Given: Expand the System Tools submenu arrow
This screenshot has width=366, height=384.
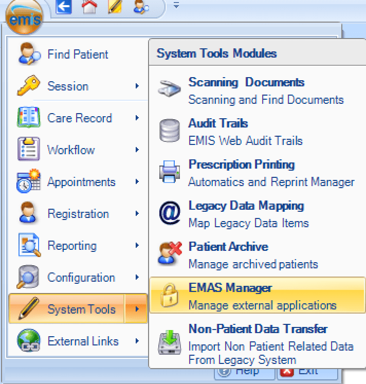Looking at the screenshot, I should [x=136, y=309].
